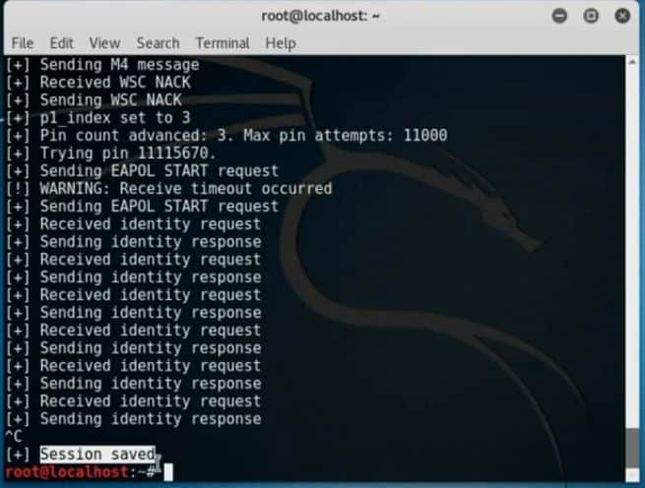Open the Search menu
Screen dimensions: 645x488
pos(158,42)
